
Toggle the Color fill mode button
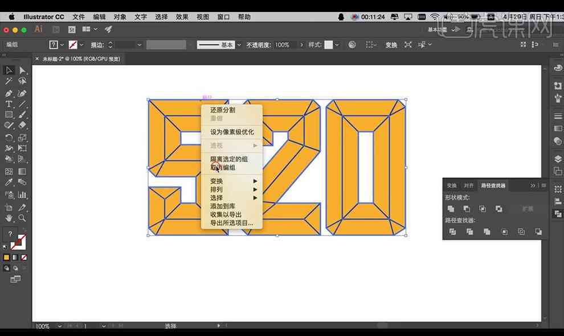(6, 258)
